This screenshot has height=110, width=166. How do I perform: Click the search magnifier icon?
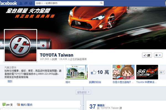click(x=102, y=3)
